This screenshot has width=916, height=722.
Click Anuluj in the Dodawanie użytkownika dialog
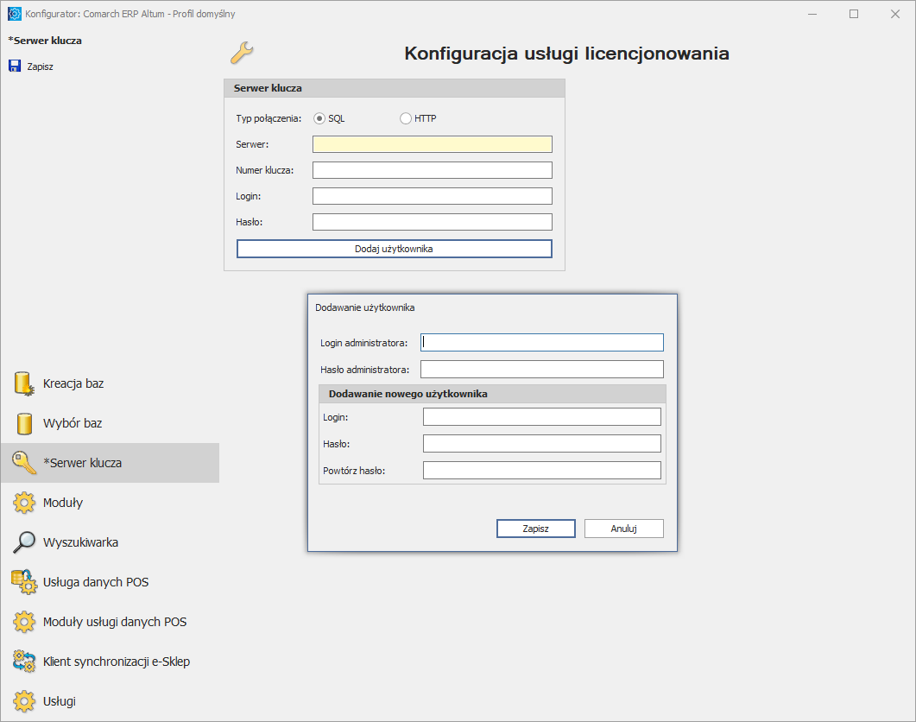coord(624,529)
